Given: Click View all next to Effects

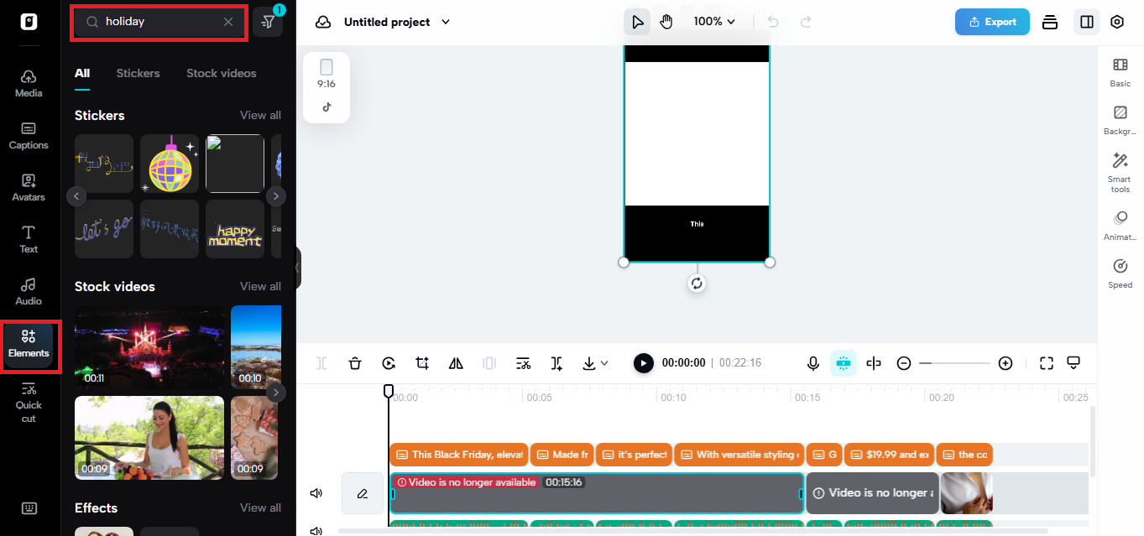Looking at the screenshot, I should click(260, 507).
